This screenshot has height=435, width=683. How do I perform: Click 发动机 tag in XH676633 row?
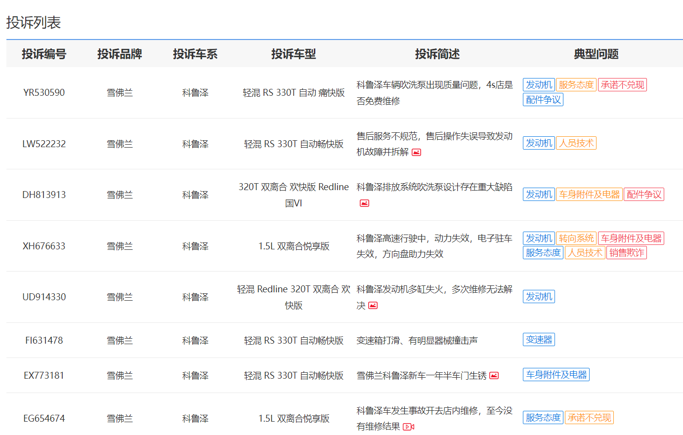pyautogui.click(x=539, y=238)
